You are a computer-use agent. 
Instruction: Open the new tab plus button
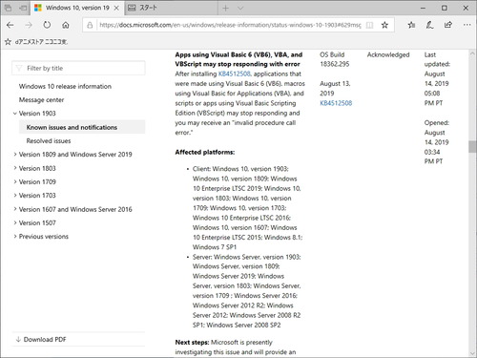click(x=225, y=8)
